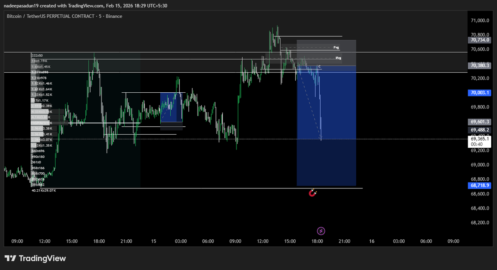497x270 pixels.
Task: Click the 490x180 volume profile row
Action: 38,157
